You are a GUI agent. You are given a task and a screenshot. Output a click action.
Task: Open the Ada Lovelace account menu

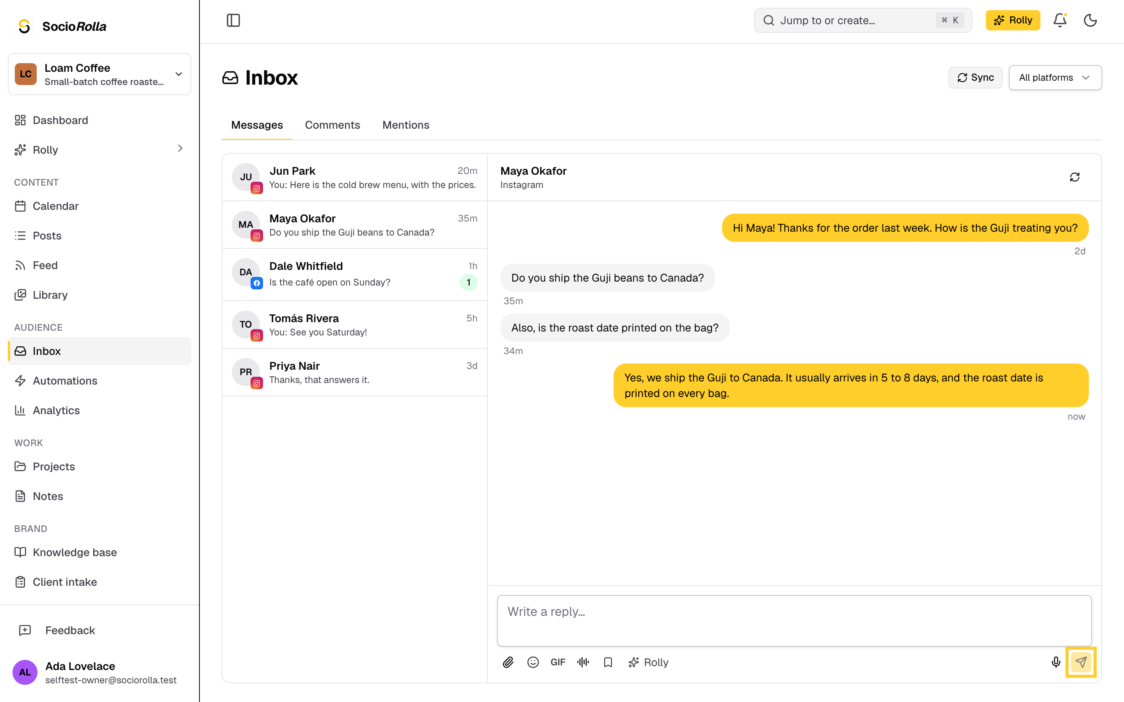[x=100, y=672]
